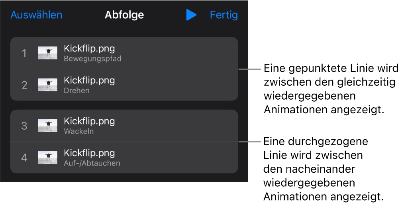Screen dimensions: 406x207
Task: Click order number 1 in the list
Action: [x=24, y=53]
